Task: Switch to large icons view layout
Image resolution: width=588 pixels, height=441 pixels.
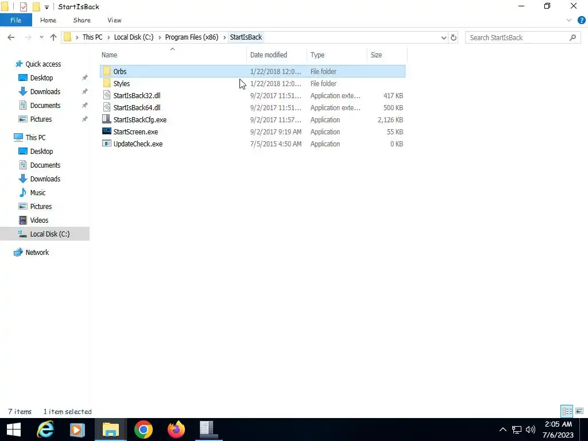Action: (x=579, y=411)
